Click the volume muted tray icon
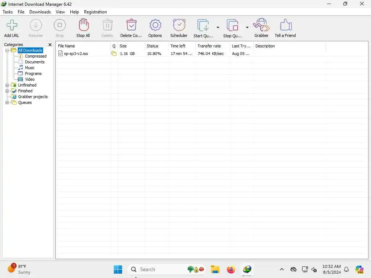The width and height of the screenshot is (371, 278). [314, 269]
